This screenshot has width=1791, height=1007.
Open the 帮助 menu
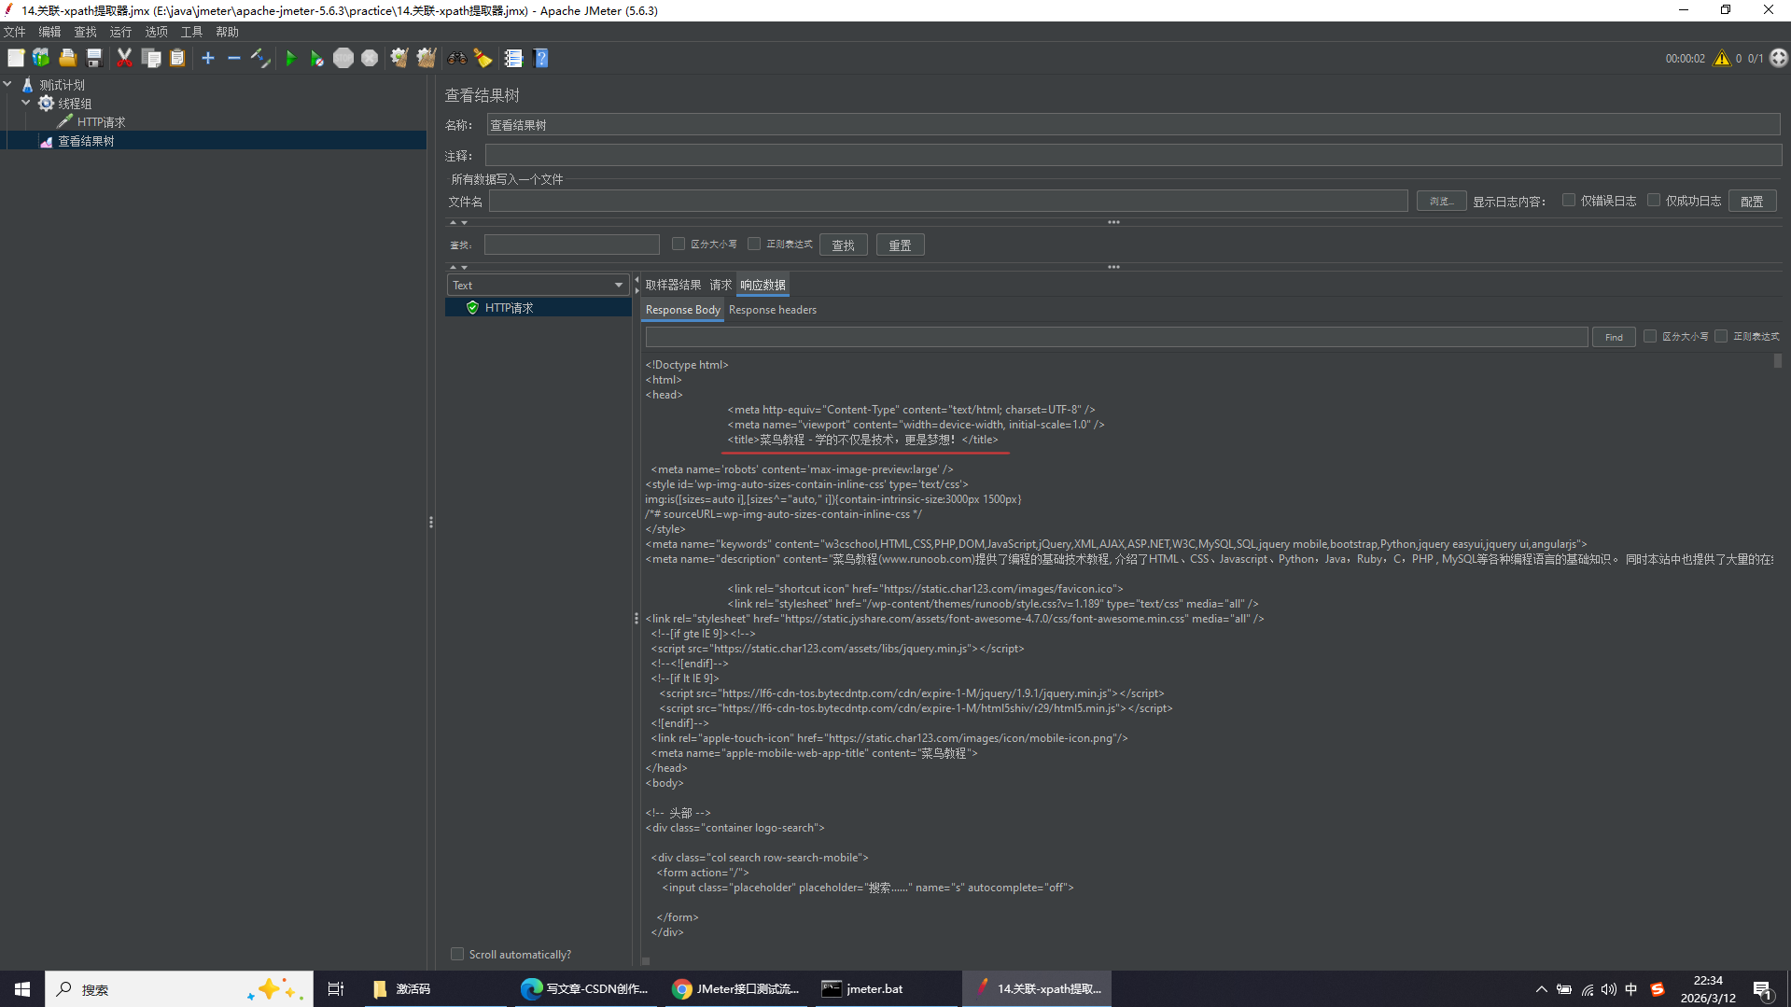pos(228,32)
